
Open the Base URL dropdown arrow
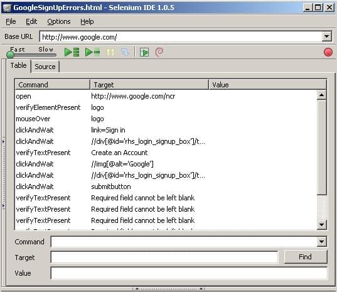(327, 36)
